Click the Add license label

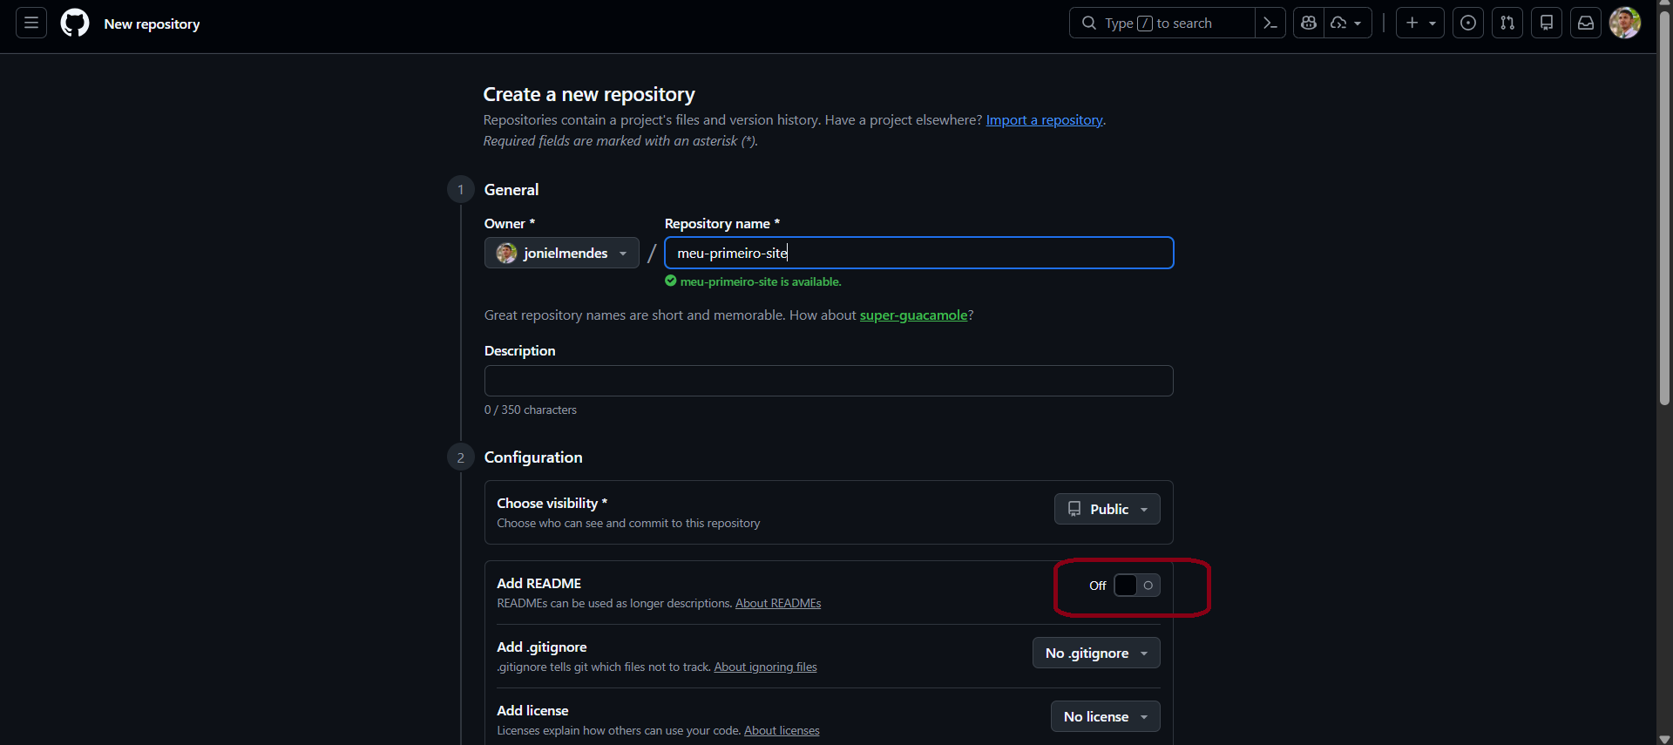[532, 710]
